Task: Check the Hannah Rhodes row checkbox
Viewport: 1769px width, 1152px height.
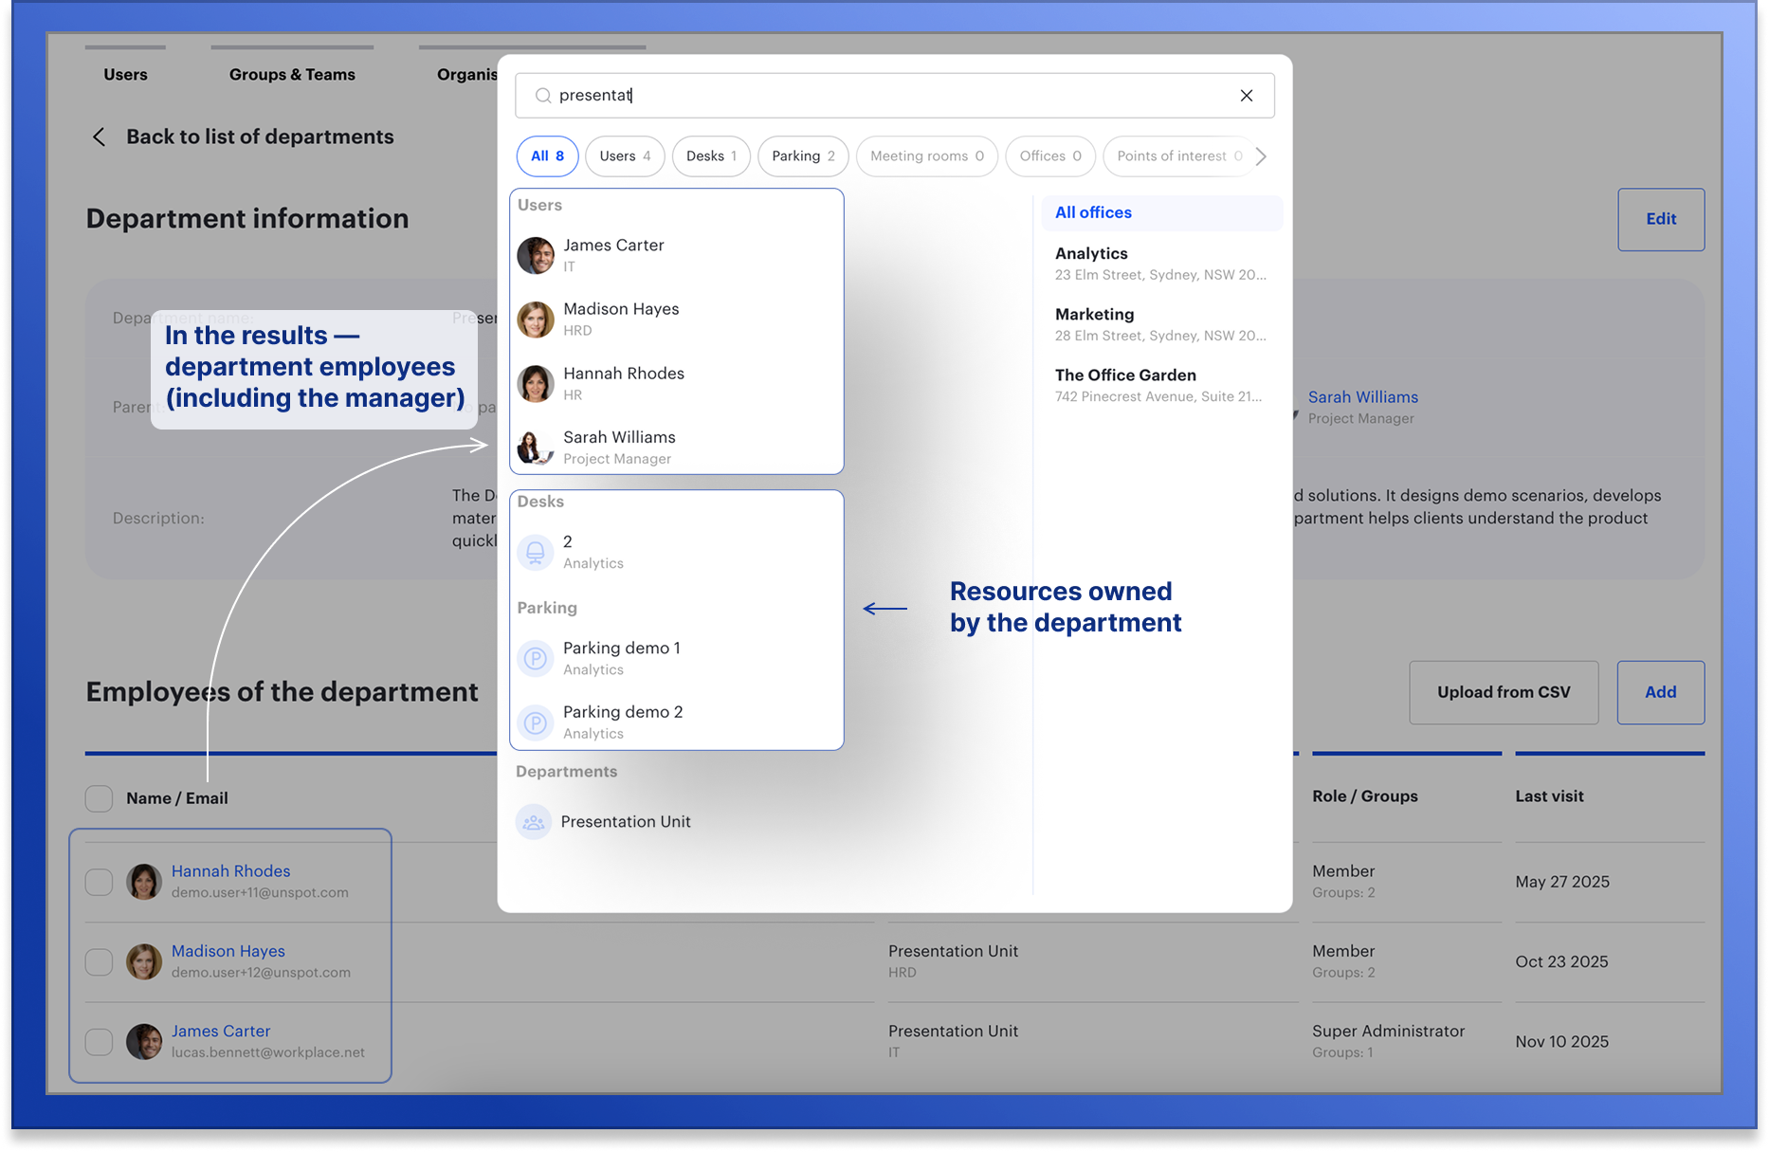Action: coord(100,882)
